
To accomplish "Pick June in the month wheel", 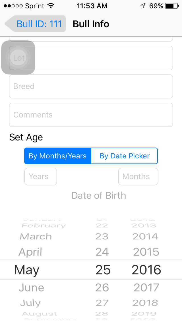I will [31, 288].
